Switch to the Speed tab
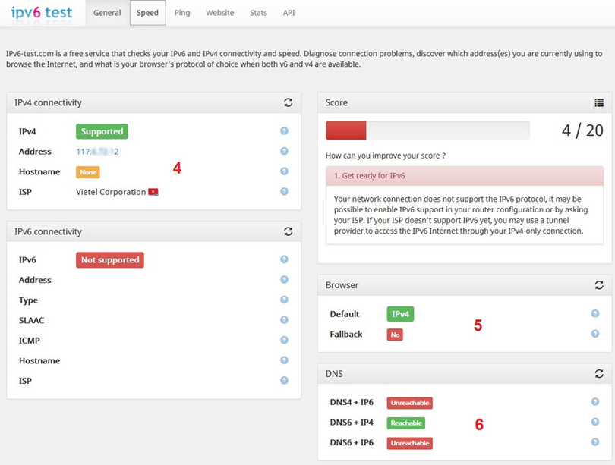 tap(147, 13)
